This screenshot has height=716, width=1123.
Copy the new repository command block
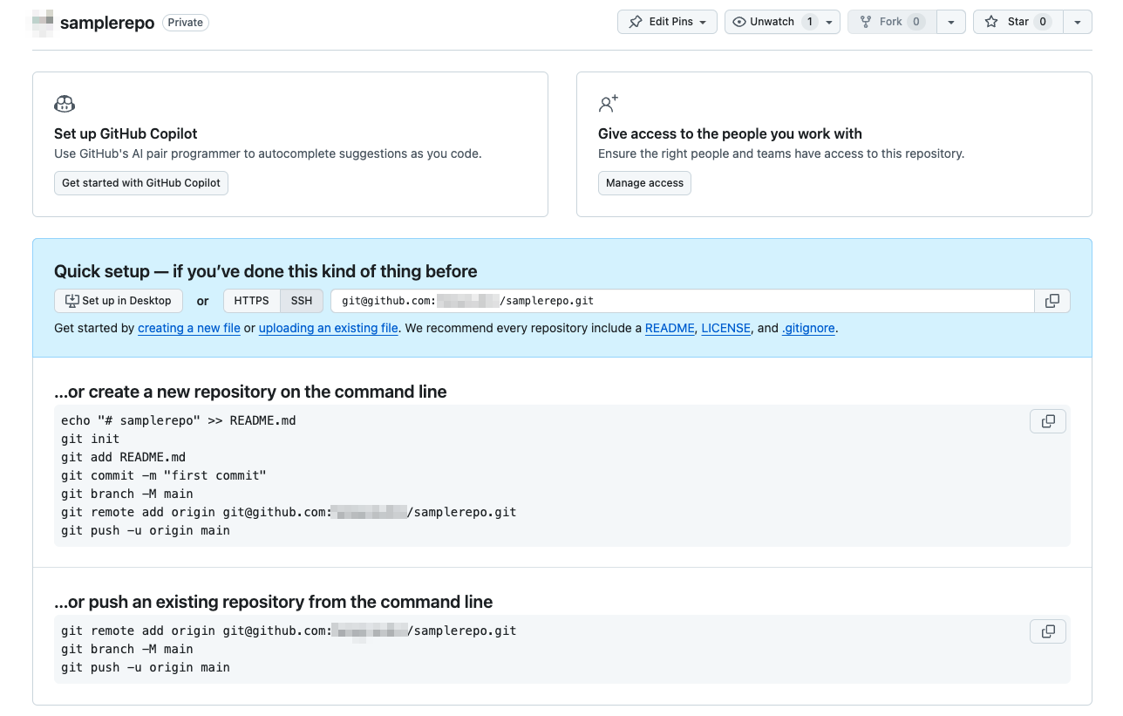[x=1048, y=421]
